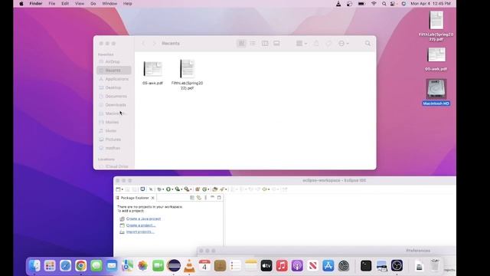
Task: Open Eclipse from the Dock
Action: pyautogui.click(x=174, y=266)
